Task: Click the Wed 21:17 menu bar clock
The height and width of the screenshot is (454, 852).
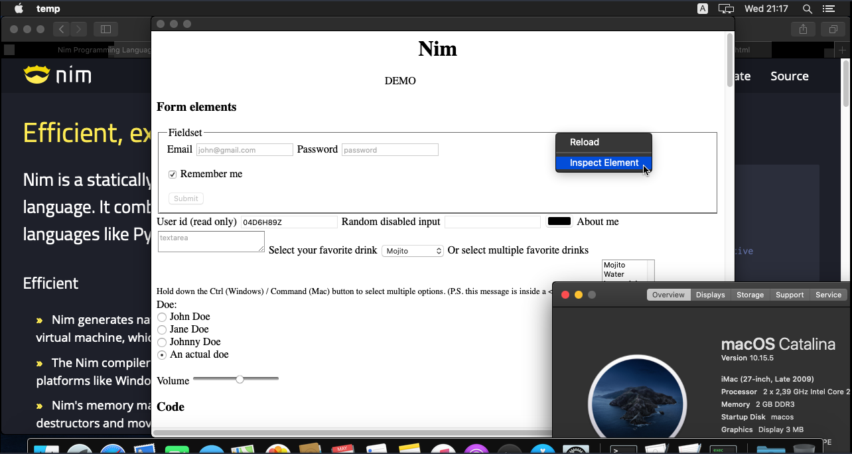Action: tap(766, 9)
